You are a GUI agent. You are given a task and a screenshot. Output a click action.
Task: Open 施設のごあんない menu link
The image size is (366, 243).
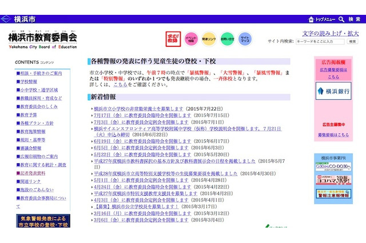coord(35,190)
